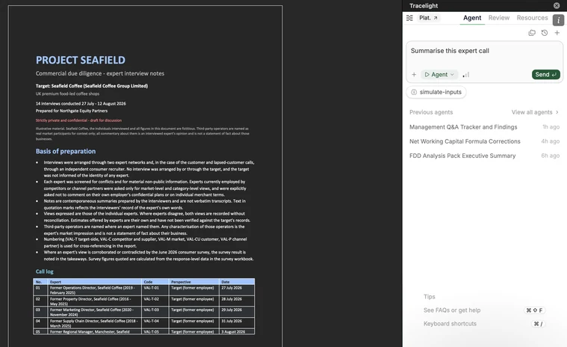
Task: Click the 'Perspective' column header in call log
Action: pos(193,282)
